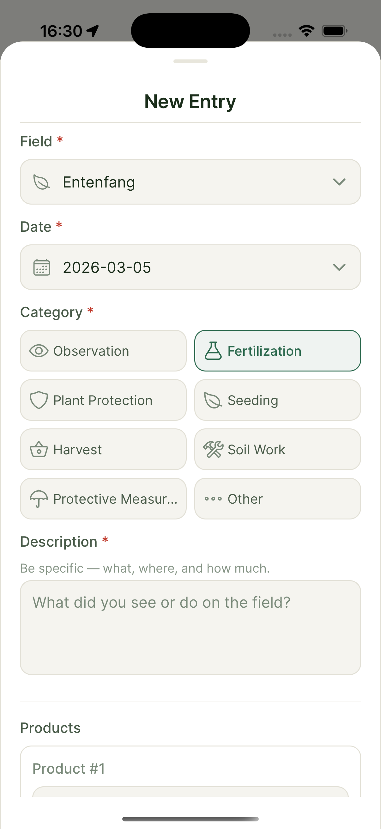Tap the flask icon on Fertilization
381x829 pixels.
point(213,351)
